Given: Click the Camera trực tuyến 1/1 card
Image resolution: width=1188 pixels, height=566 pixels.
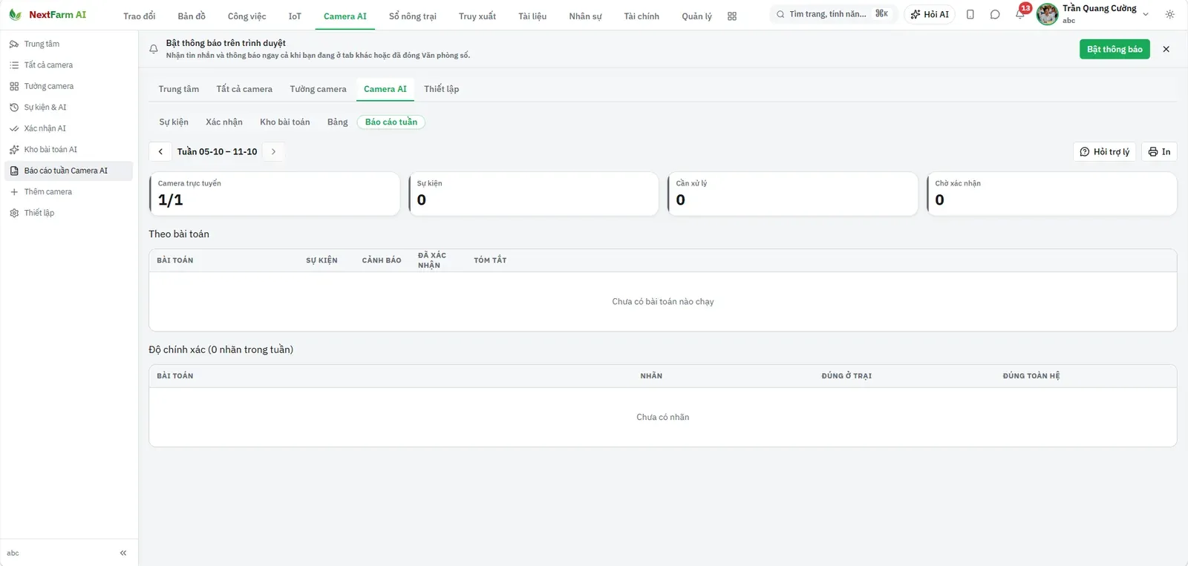Looking at the screenshot, I should [x=275, y=194].
